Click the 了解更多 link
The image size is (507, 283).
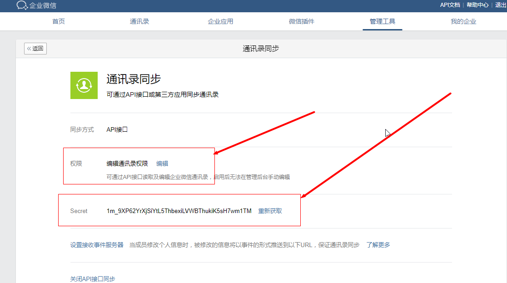[378, 245]
